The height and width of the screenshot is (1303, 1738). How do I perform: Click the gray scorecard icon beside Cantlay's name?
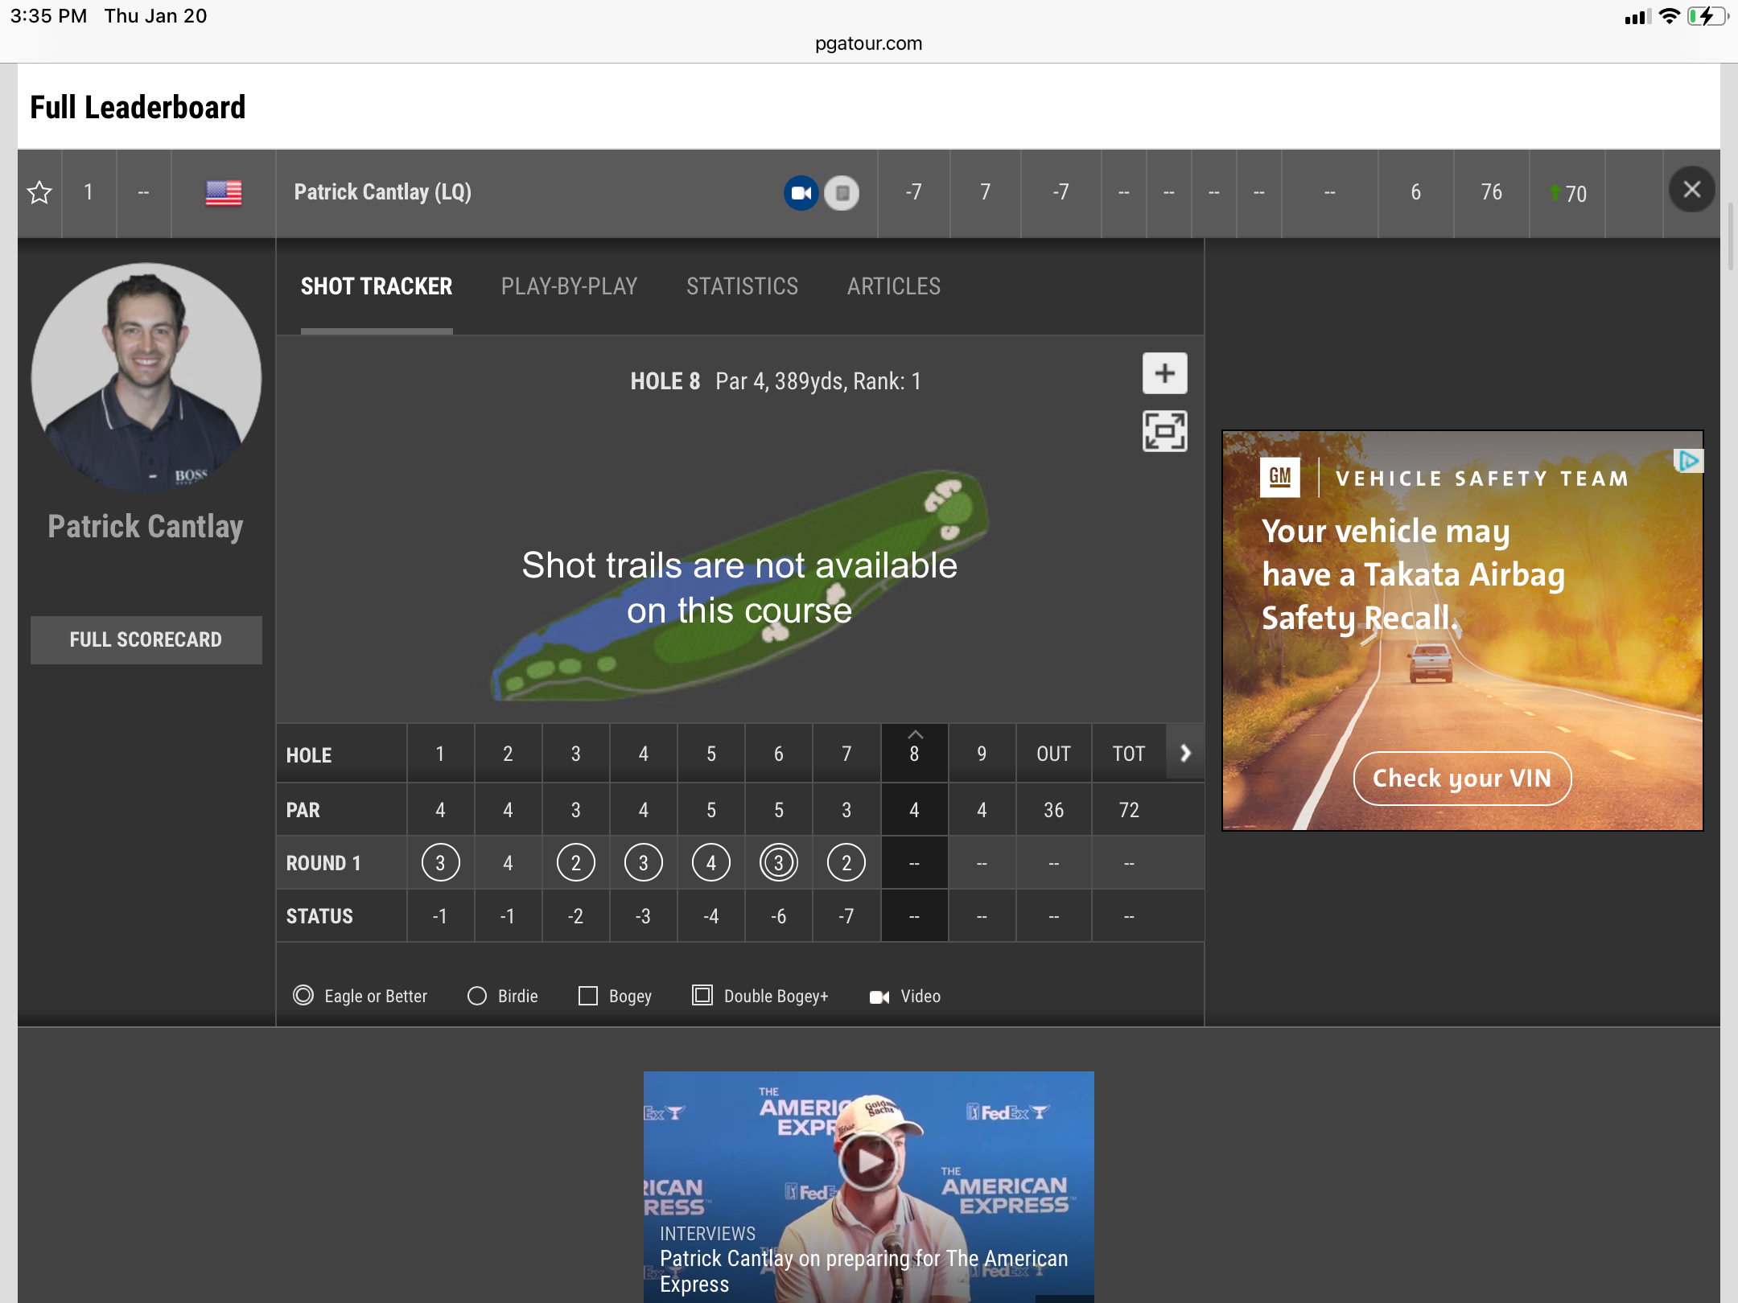pos(842,193)
